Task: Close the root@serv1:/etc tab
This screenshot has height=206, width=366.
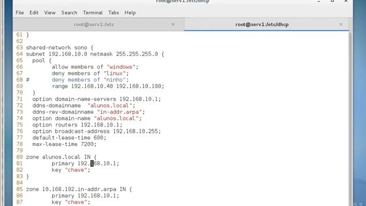Action: [x=173, y=24]
